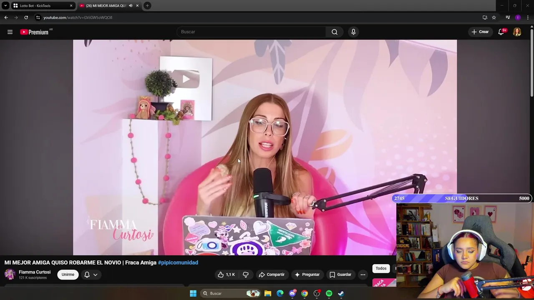Click the Crear button
534x300 pixels.
pos(480,32)
